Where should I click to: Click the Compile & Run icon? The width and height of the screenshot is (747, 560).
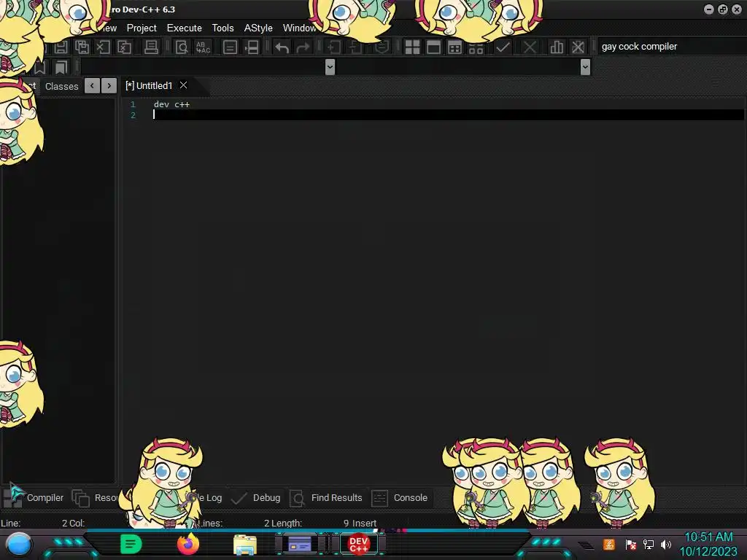[454, 47]
